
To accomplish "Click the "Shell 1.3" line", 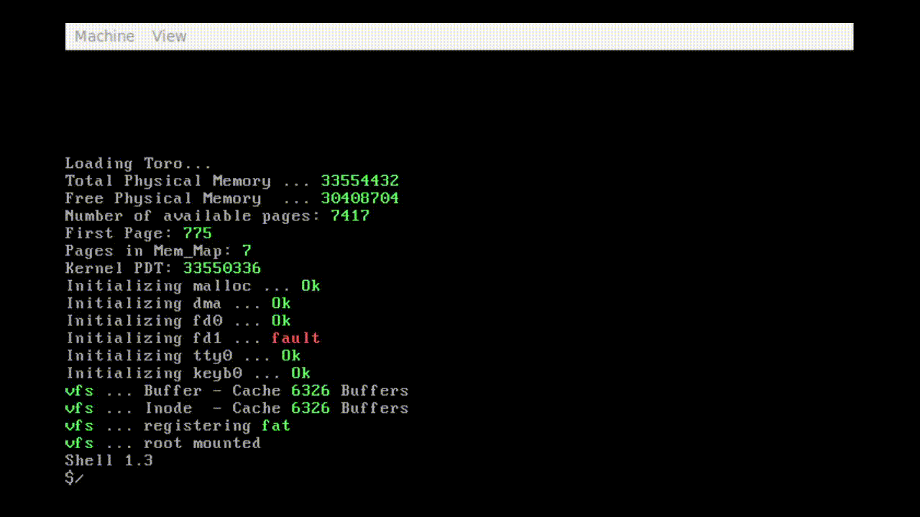I will tap(109, 460).
